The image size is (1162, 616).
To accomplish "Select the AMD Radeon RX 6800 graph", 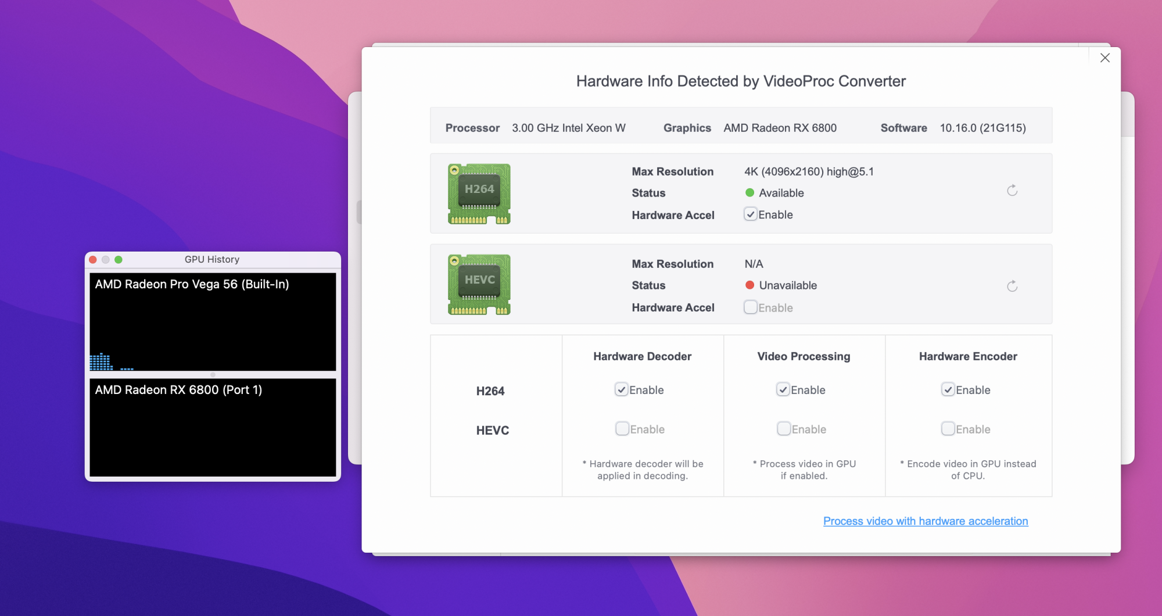I will point(213,427).
